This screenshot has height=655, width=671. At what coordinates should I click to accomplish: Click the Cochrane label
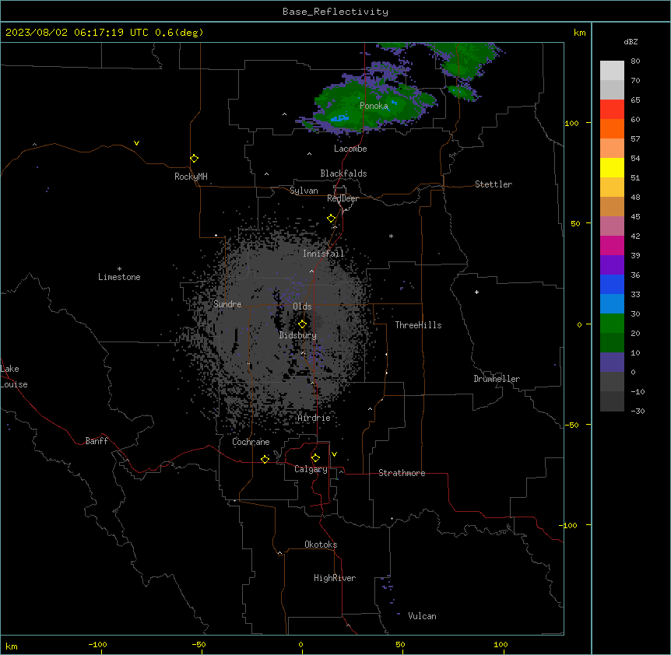click(251, 442)
